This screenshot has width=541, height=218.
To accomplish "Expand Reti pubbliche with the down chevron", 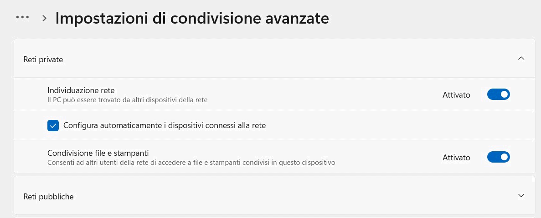I will coord(521,195).
